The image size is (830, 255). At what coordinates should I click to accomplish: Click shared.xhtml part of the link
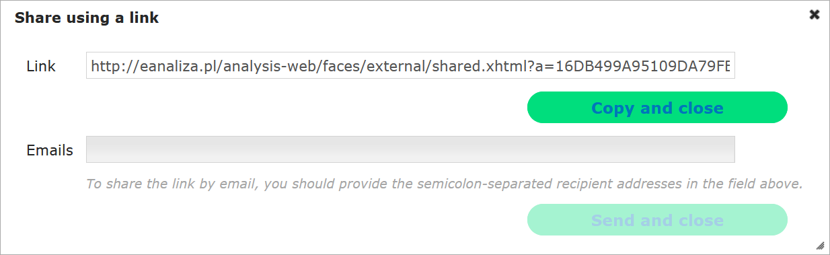coord(478,66)
